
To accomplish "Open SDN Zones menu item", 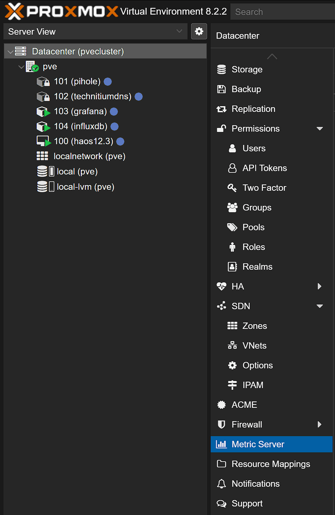I will [271, 326].
